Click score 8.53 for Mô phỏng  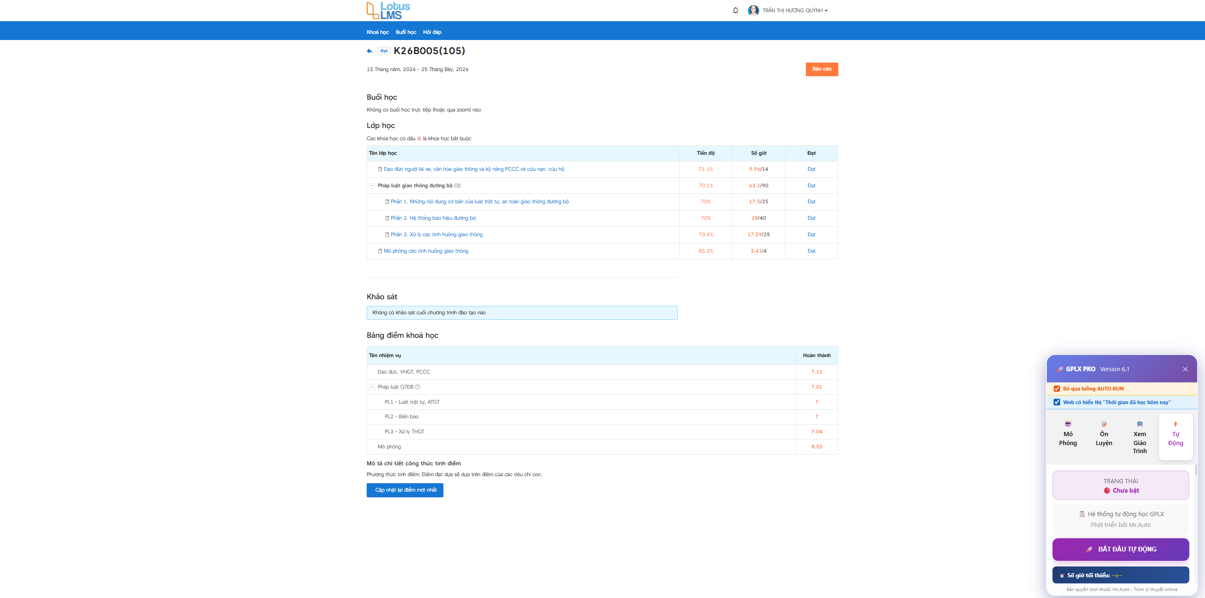point(817,447)
